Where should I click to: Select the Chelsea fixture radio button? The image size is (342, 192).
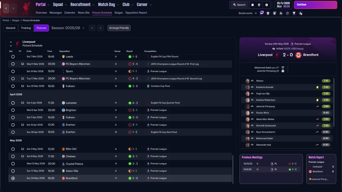(13, 156)
